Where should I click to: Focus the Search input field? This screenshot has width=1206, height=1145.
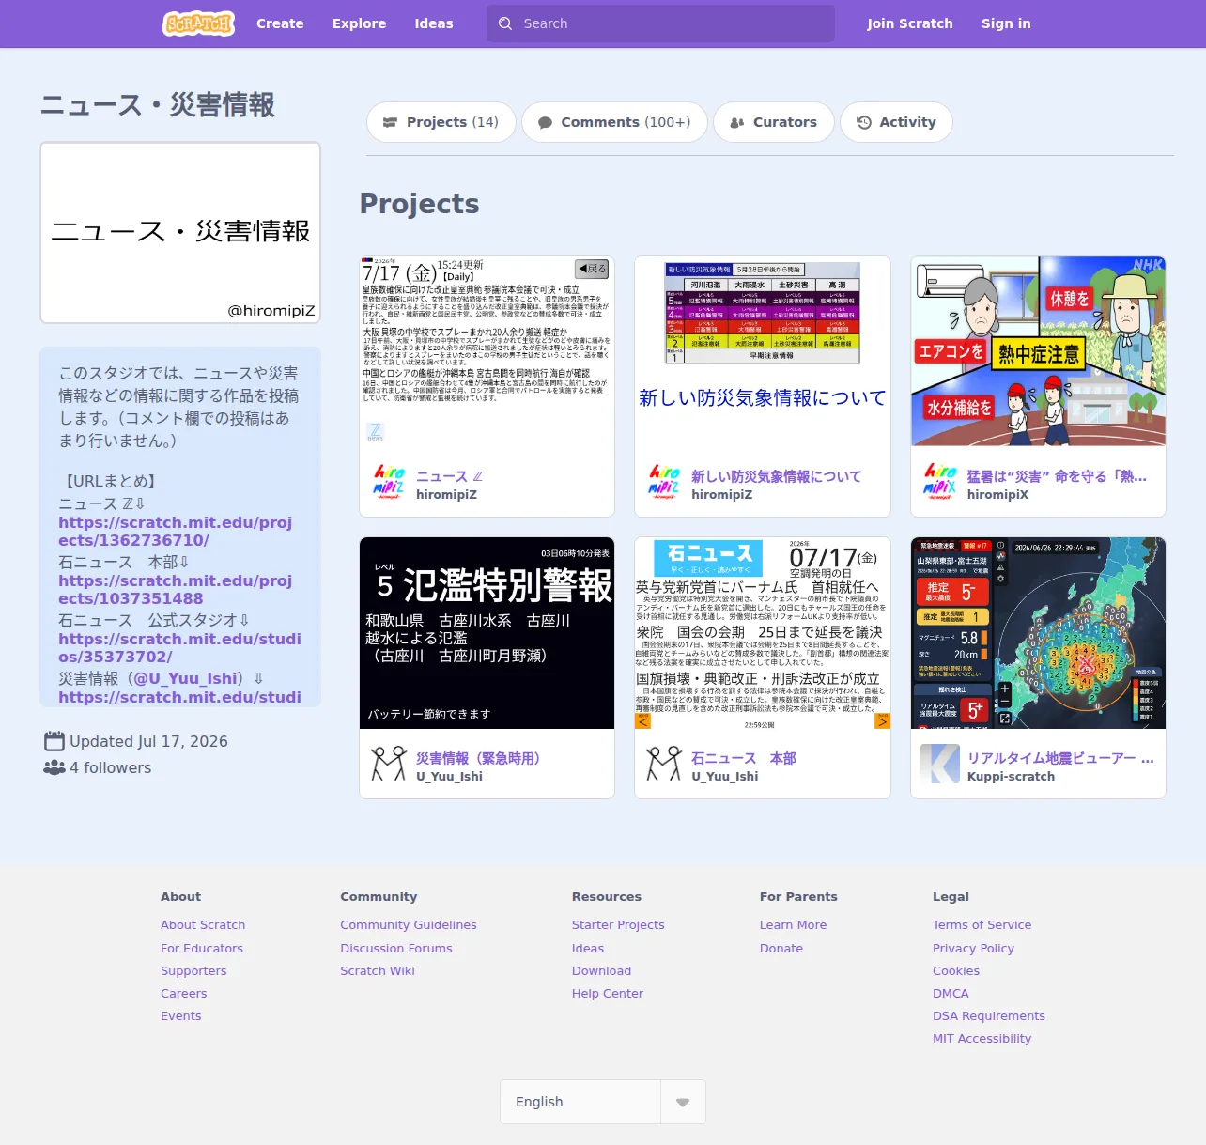coord(660,23)
